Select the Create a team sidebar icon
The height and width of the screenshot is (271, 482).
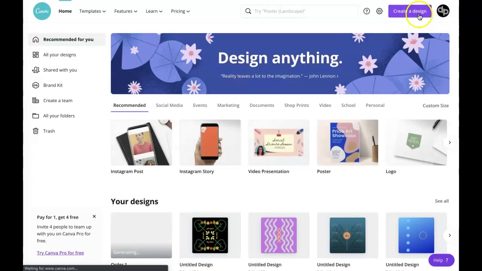(35, 100)
